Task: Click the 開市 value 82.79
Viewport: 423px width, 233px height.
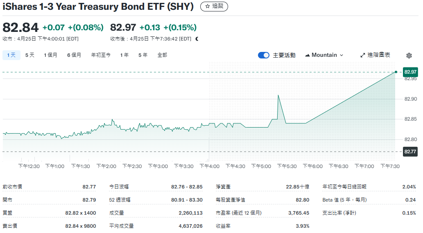Action: (89, 200)
